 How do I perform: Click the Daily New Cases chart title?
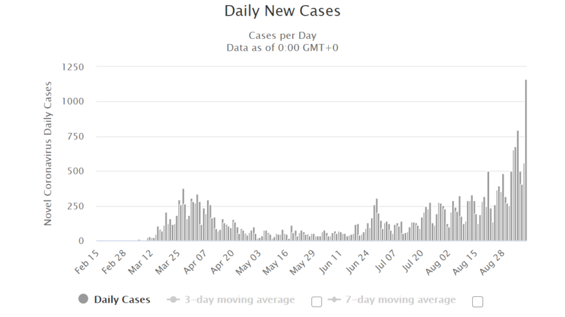[282, 11]
